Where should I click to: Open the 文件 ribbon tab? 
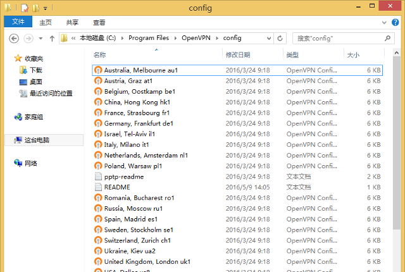coord(18,22)
